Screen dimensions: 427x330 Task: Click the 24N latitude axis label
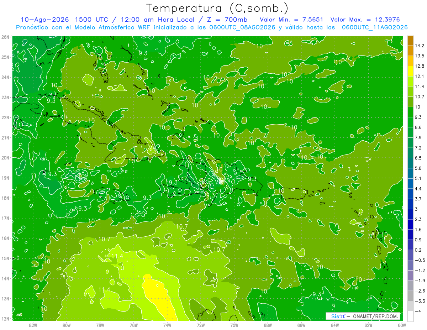[5, 77]
